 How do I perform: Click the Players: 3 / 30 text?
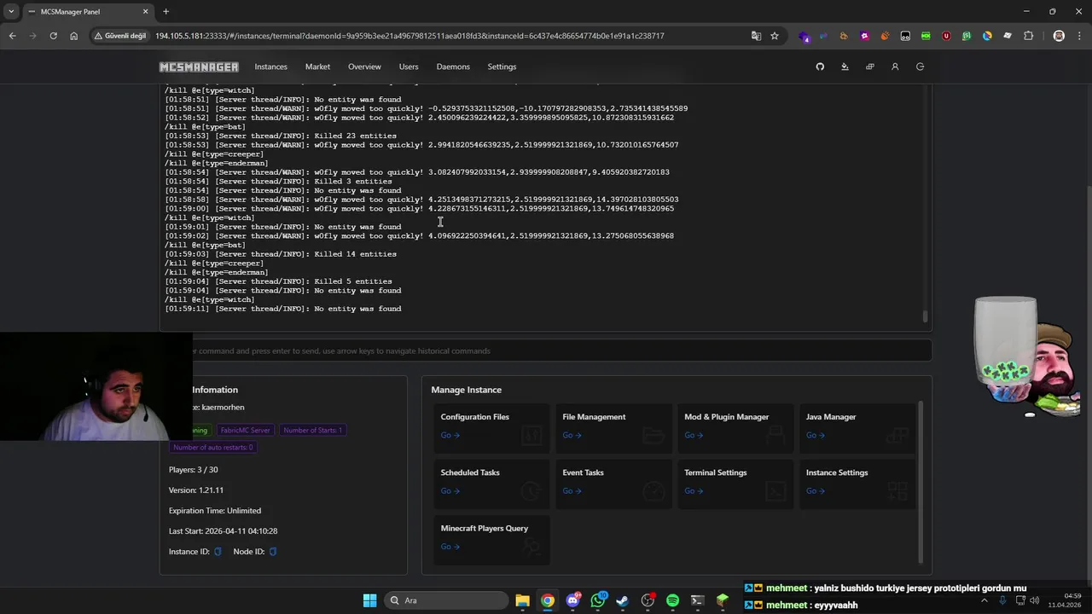pyautogui.click(x=193, y=470)
